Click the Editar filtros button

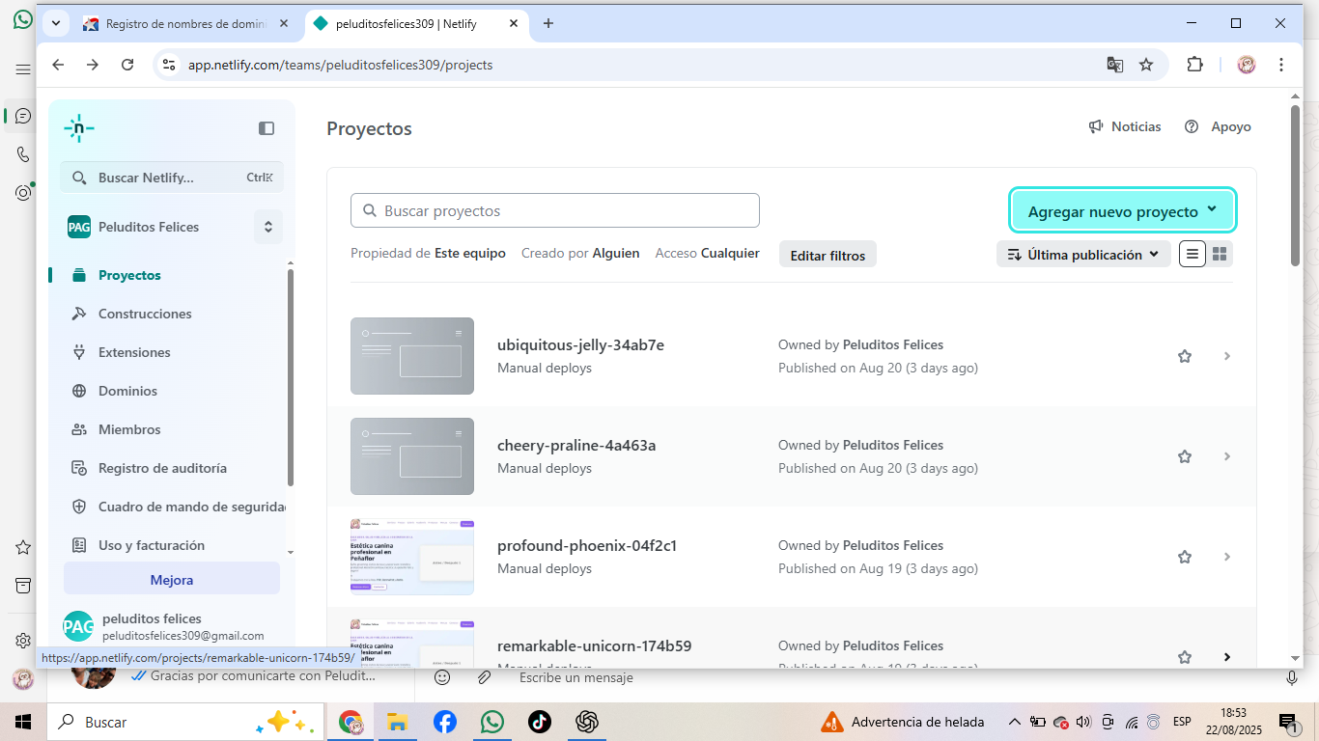point(828,256)
